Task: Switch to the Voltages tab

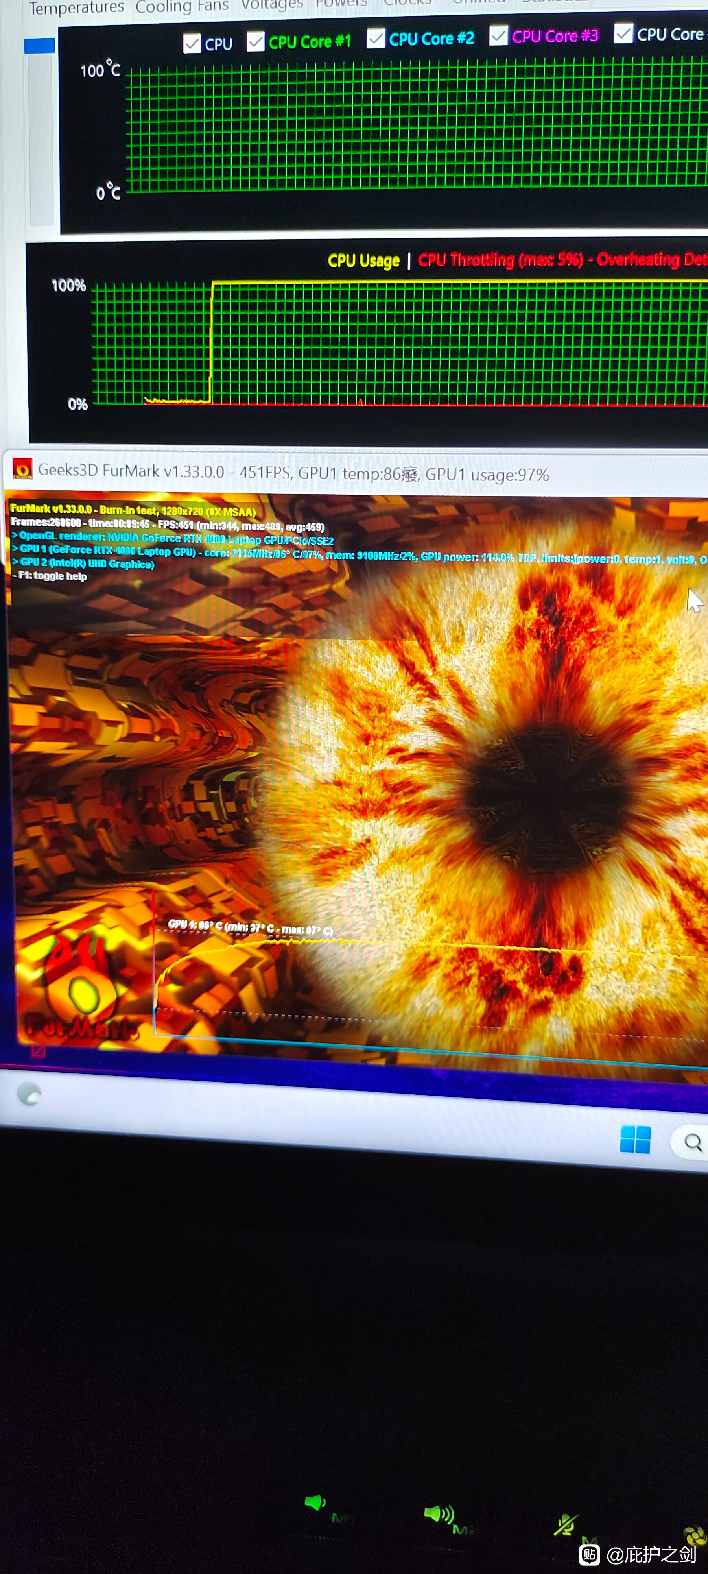Action: [x=272, y=5]
